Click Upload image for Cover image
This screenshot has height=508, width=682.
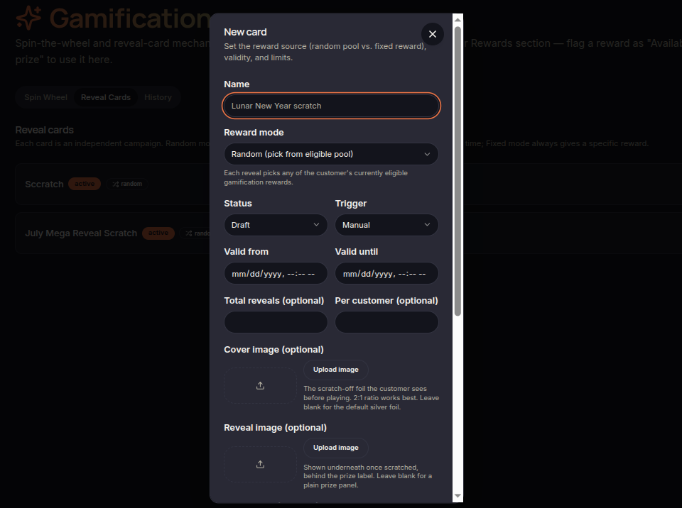pos(336,370)
